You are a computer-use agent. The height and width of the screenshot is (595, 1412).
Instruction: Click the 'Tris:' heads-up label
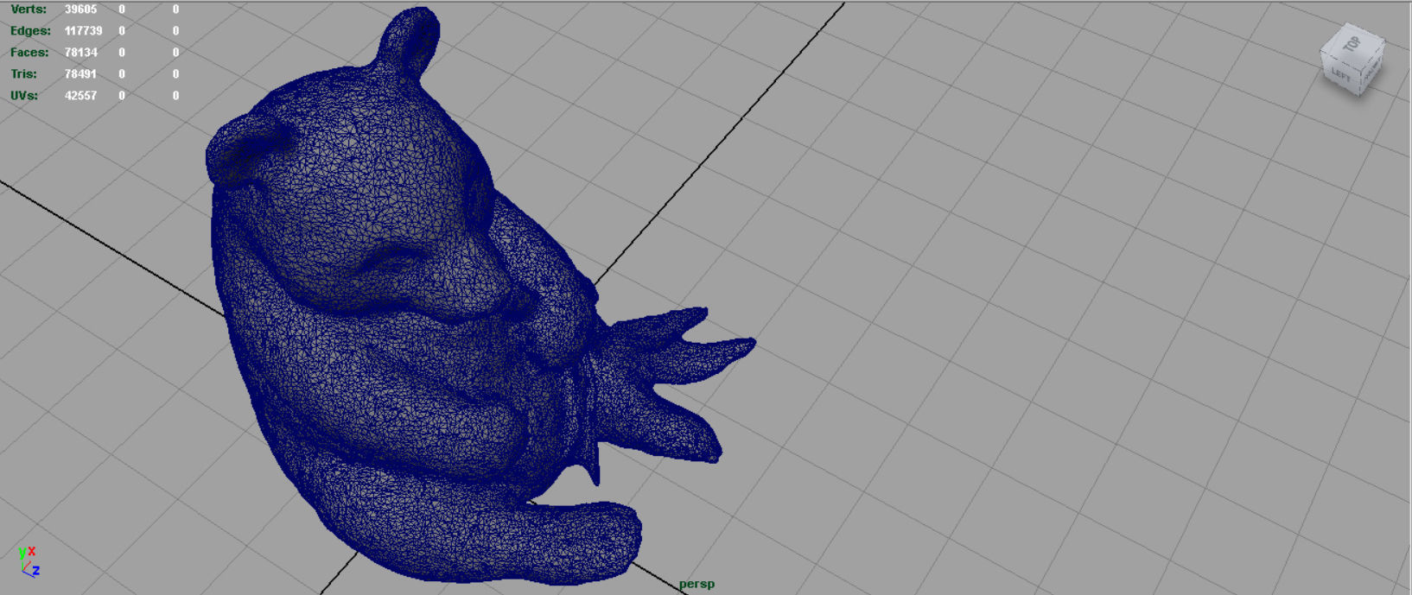[23, 73]
